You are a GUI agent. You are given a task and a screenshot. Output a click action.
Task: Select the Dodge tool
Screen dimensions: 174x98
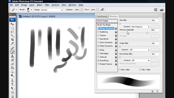coord(12,76)
